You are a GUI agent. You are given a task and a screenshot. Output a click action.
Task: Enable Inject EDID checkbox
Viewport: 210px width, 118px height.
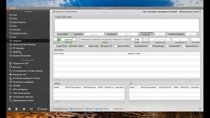click(56, 34)
